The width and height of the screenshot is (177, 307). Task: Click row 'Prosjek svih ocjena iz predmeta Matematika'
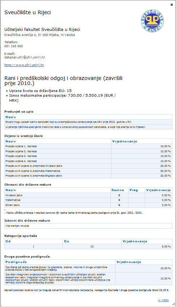88,171
